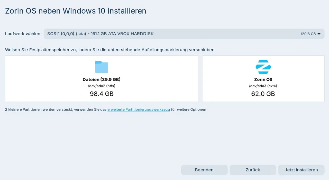Image resolution: width=329 pixels, height=180 pixels.
Task: Click the Zorin OS partition name
Action: tap(263, 79)
